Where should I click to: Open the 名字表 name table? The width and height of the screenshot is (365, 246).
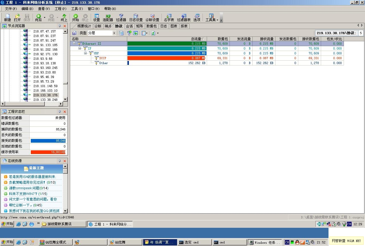point(169,18)
